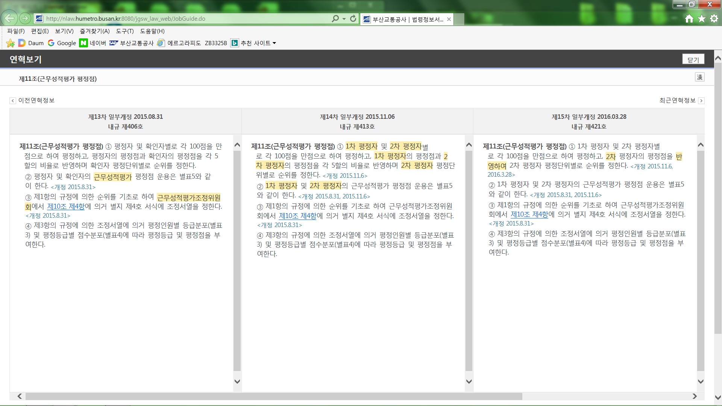Screen dimensions: 722x406
Task: Toggle the Hanja (漢) display icon
Action: pyautogui.click(x=699, y=77)
